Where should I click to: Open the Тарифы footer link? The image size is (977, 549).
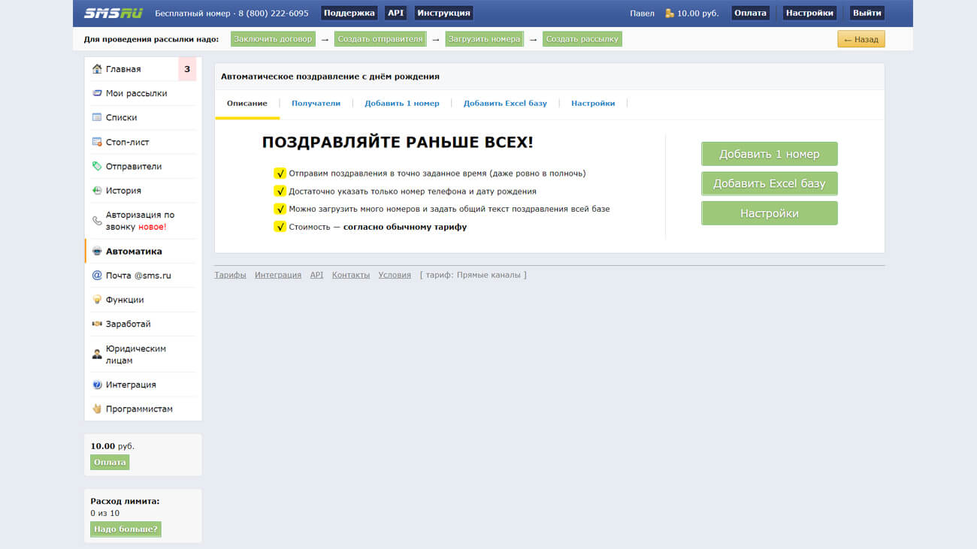click(x=230, y=275)
